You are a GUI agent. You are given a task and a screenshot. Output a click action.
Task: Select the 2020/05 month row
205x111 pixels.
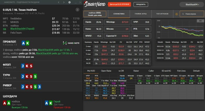(180, 58)
